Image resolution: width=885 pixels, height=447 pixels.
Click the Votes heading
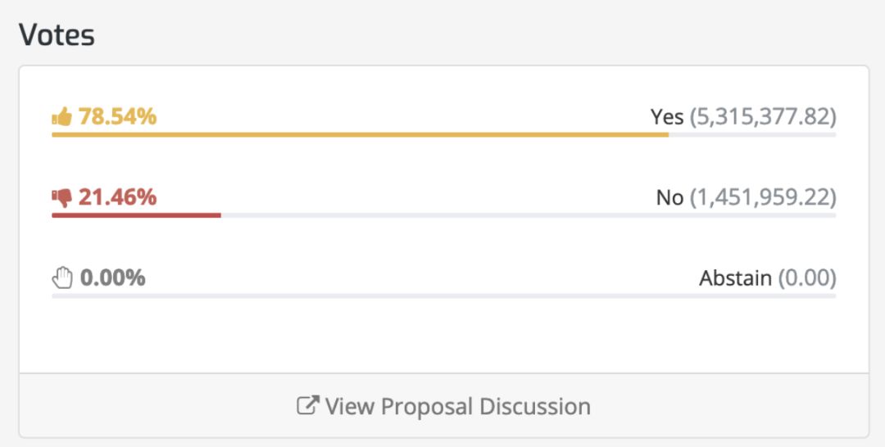click(57, 35)
